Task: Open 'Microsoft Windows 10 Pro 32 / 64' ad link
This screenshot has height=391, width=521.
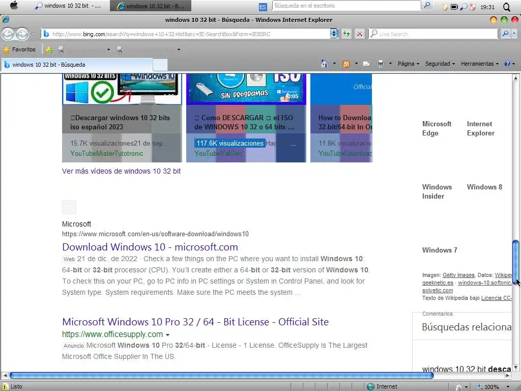Action: click(x=195, y=322)
